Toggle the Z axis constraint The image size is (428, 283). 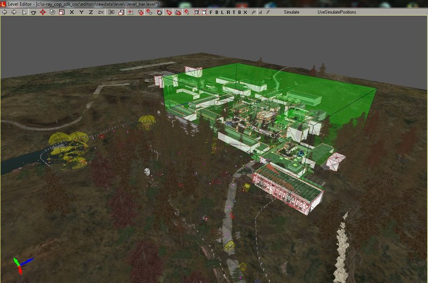point(90,12)
